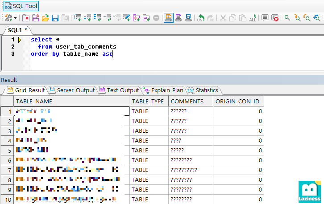Run the execute-statement icon with brace
The height and width of the screenshot is (204, 324).
[78, 18]
